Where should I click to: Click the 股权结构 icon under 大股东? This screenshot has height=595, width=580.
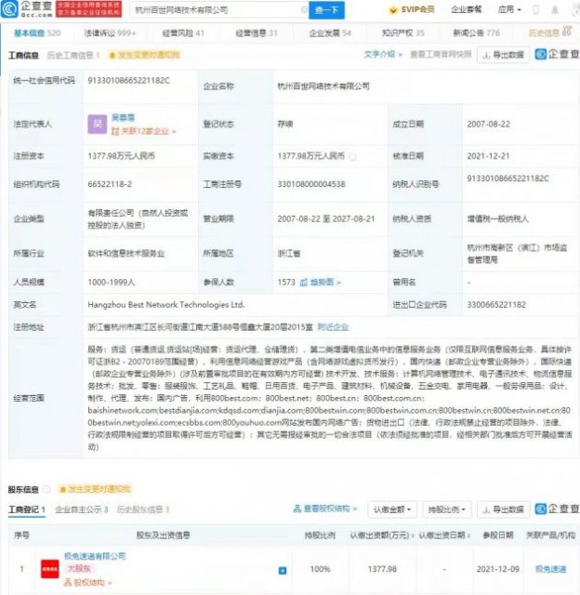68,582
